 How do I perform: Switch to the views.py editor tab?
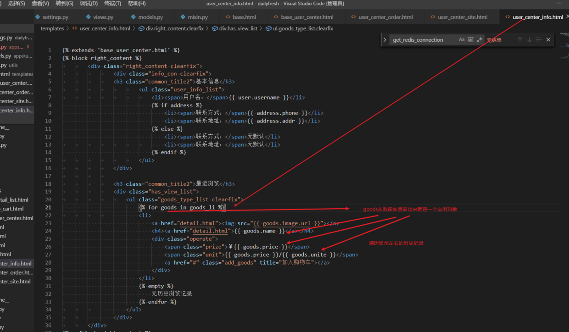103,17
